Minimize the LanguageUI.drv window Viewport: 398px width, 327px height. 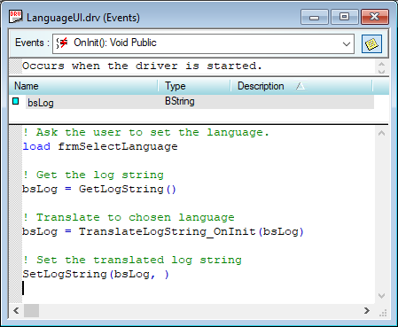point(315,17)
